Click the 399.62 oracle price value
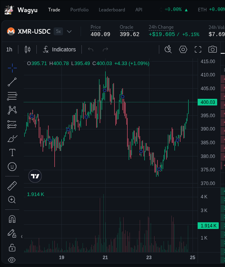This screenshot has height=267, width=225. pyautogui.click(x=129, y=35)
